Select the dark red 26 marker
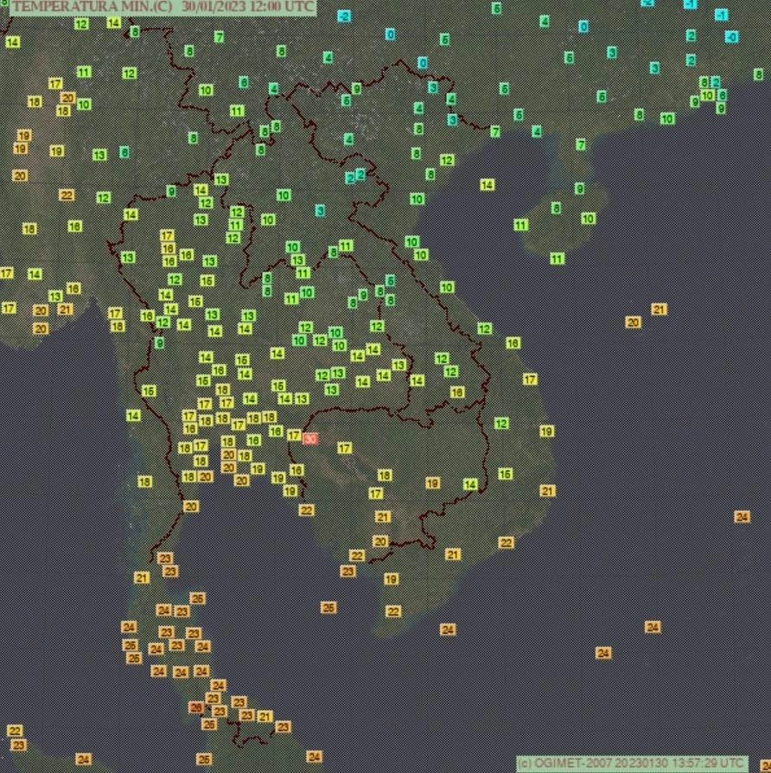The height and width of the screenshot is (773, 771). (x=196, y=707)
